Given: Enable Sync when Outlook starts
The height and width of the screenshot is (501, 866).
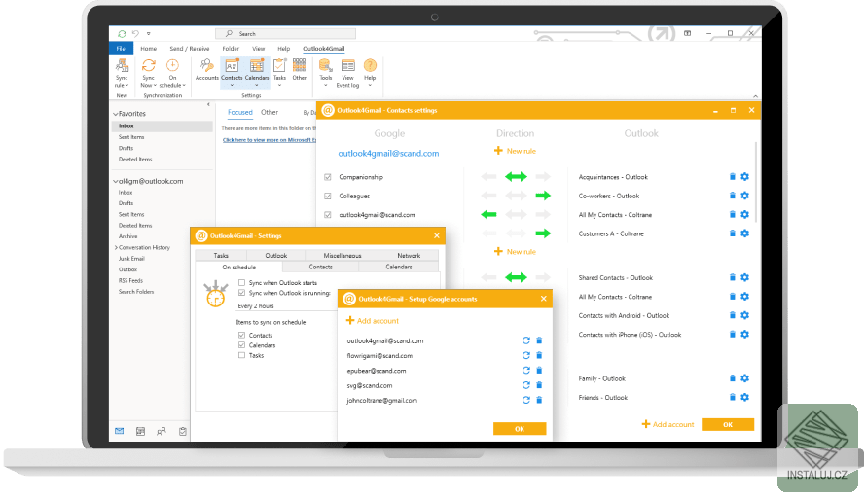Looking at the screenshot, I should pos(241,283).
